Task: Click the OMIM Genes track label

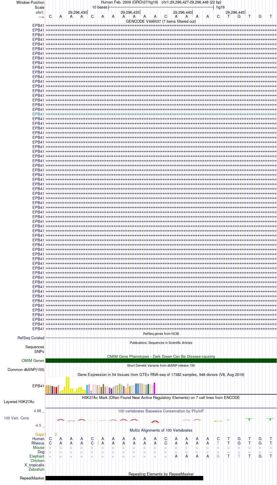Action: (33, 360)
